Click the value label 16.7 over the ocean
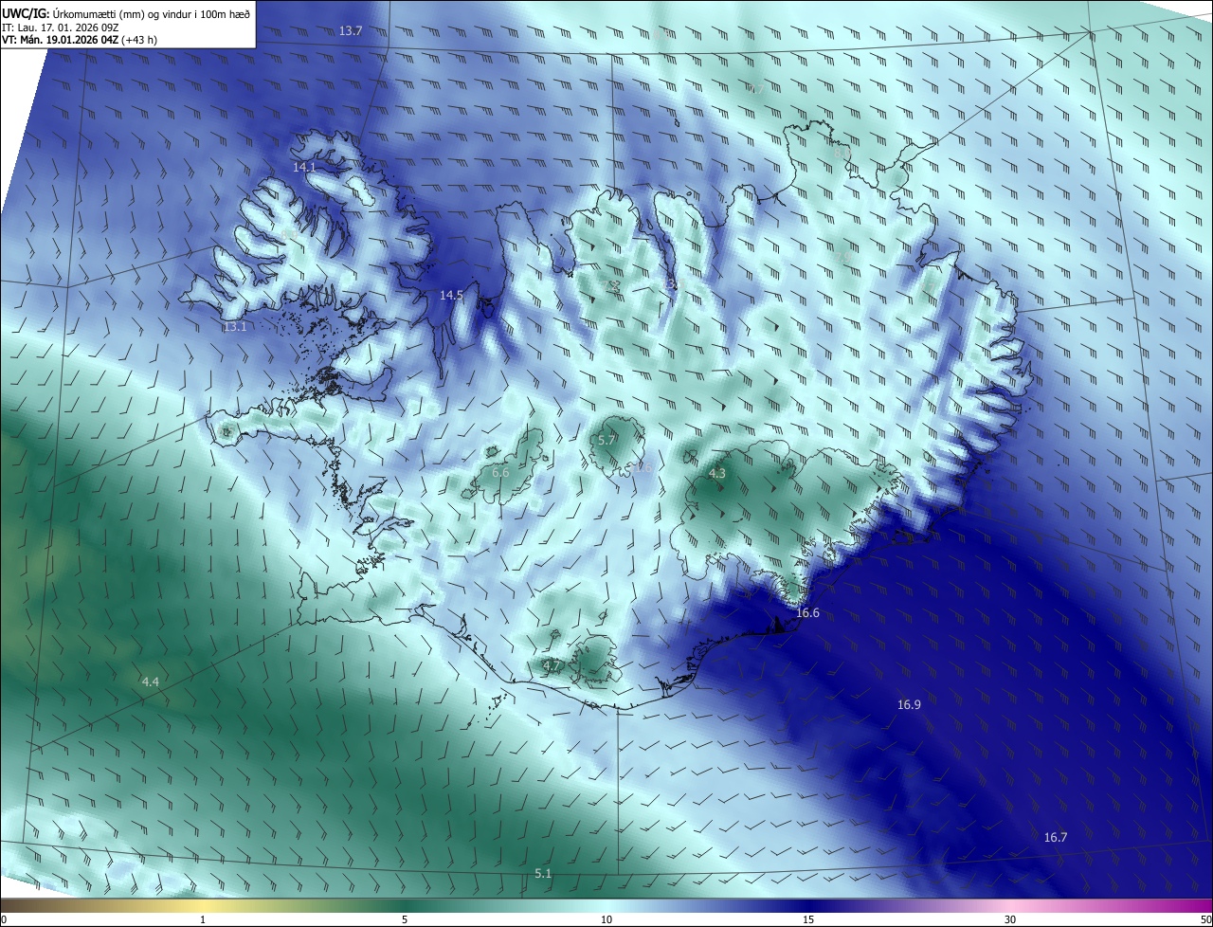The image size is (1213, 927). click(x=1056, y=837)
